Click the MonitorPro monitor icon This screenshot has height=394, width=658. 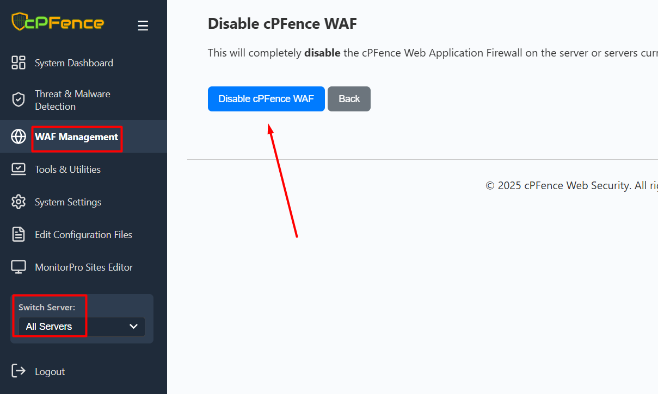pyautogui.click(x=19, y=267)
